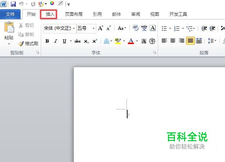The width and height of the screenshot is (225, 162).
Task: Switch to the 页面布局 page layout tab
Action: 74,14
